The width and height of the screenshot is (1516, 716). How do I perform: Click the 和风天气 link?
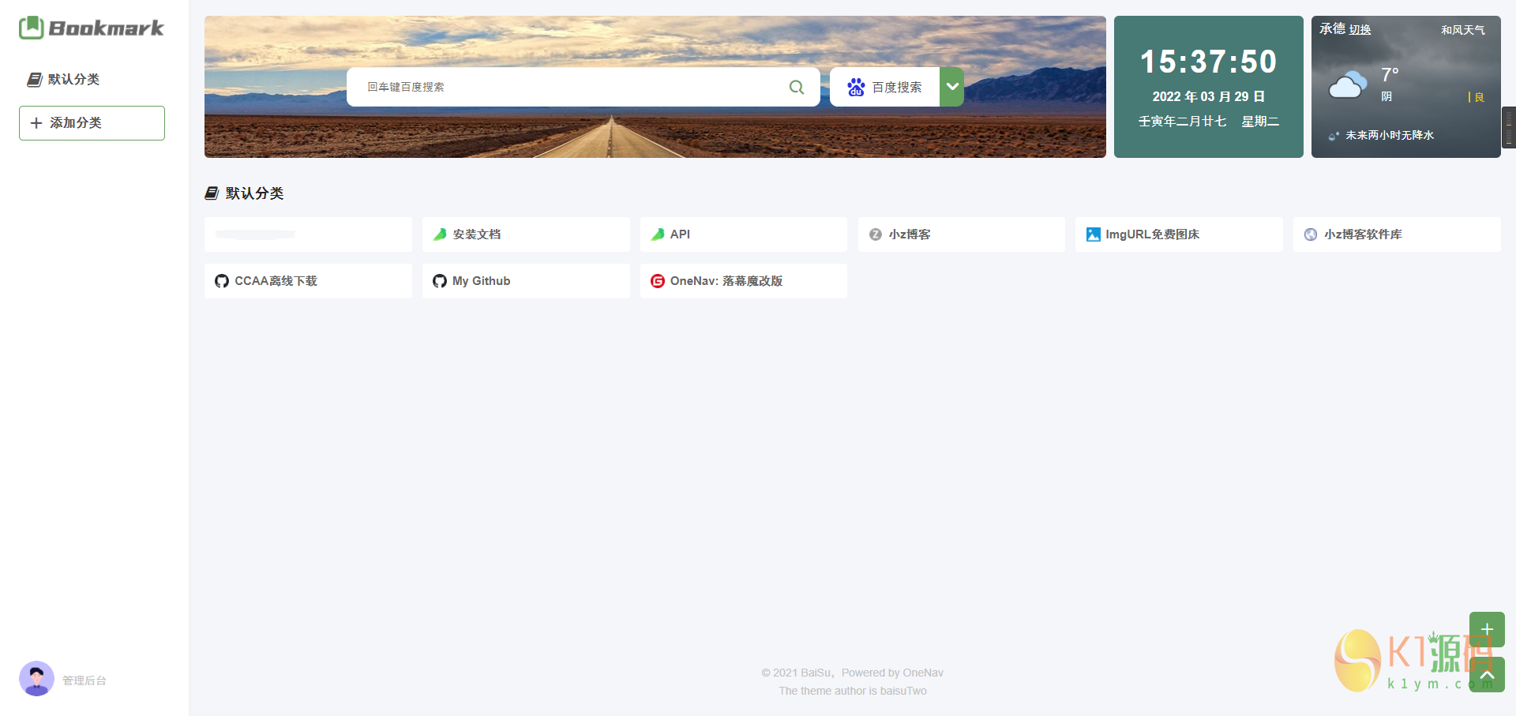coord(1463,30)
